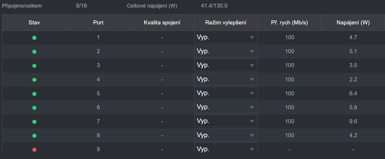Click the Režim vylepšení column header
385x159 pixels.
226,23
